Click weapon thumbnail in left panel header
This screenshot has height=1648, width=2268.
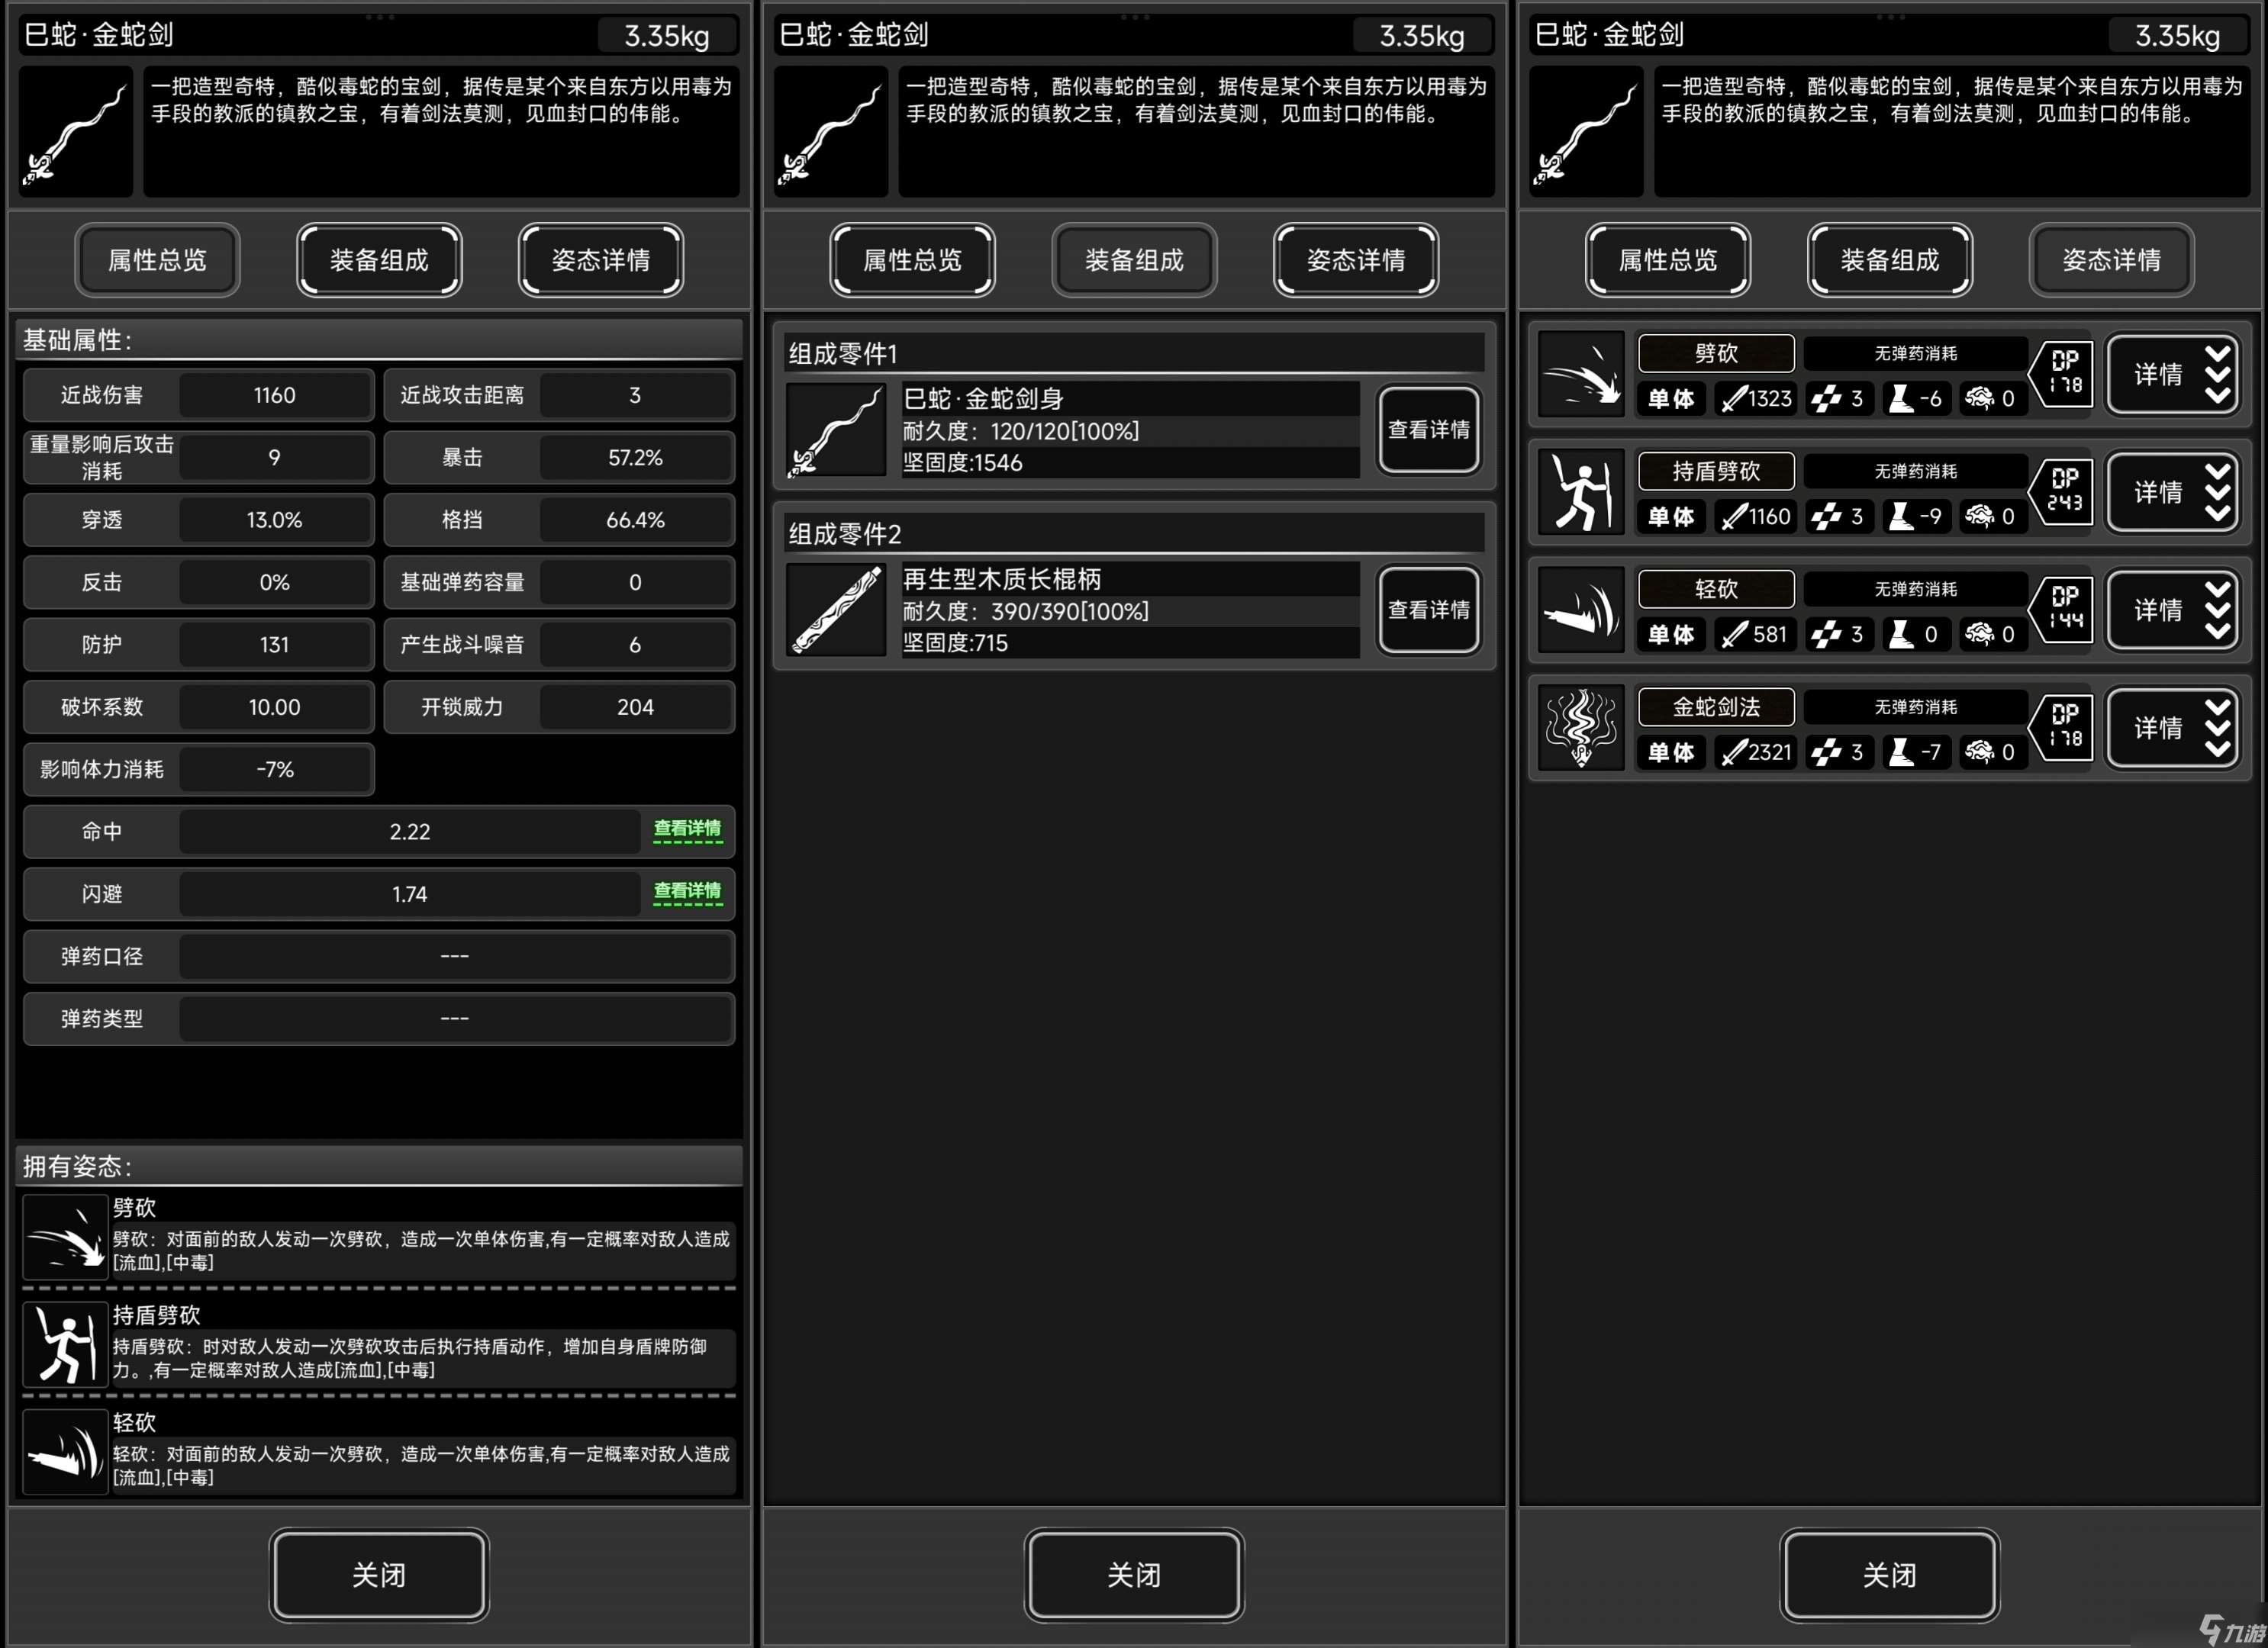coord(76,132)
